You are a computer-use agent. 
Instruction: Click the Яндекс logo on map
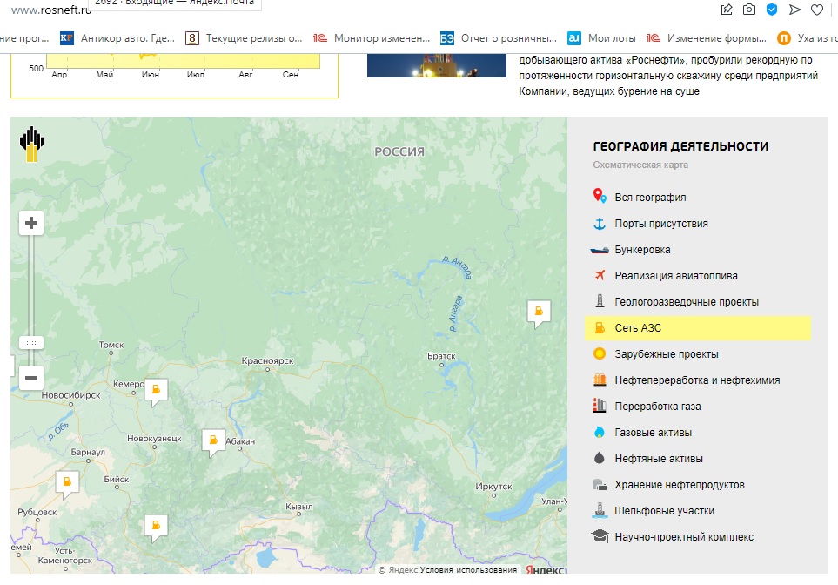pyautogui.click(x=545, y=569)
